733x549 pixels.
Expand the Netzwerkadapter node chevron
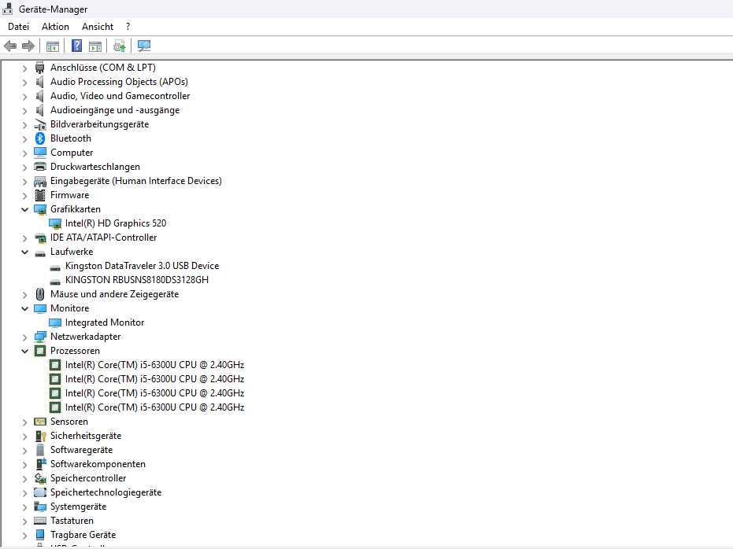(24, 337)
